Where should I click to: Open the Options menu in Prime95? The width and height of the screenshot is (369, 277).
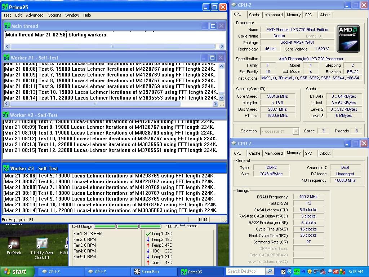click(x=54, y=15)
